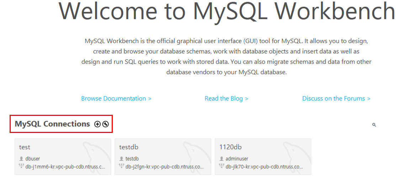Image resolution: width=396 pixels, height=177 pixels.
Task: Open the Browse Documentation link
Action: click(116, 98)
